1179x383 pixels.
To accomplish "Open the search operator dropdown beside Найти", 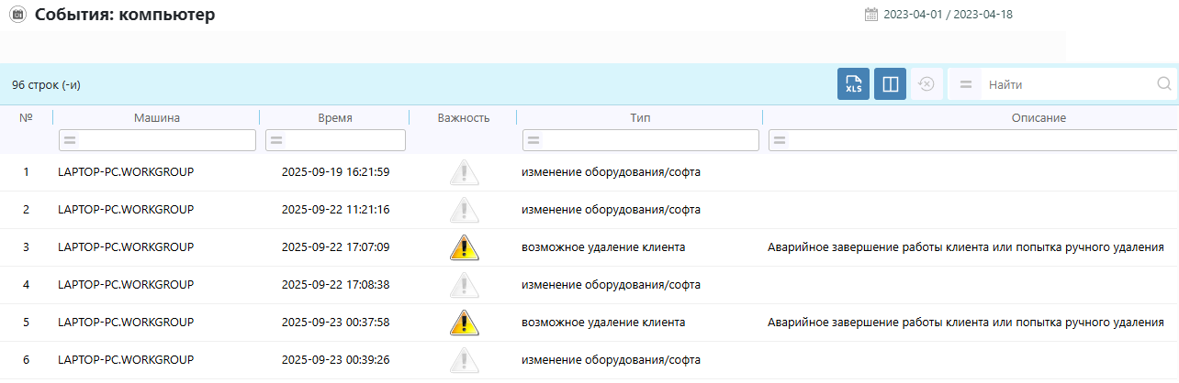I will click(x=965, y=84).
